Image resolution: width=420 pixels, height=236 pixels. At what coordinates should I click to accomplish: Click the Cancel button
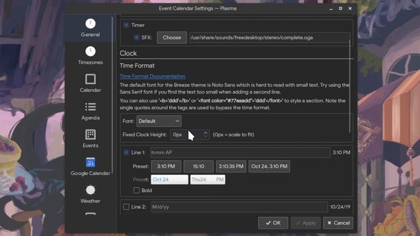tap(338, 223)
